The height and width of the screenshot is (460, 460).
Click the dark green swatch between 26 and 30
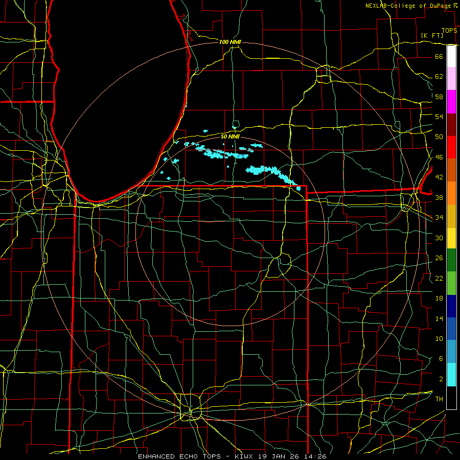point(451,260)
